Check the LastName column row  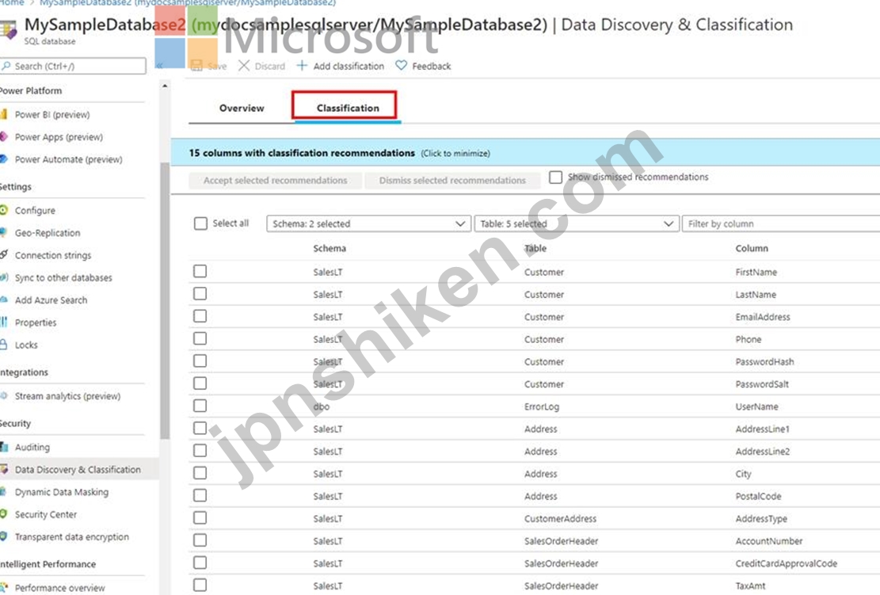pos(200,294)
